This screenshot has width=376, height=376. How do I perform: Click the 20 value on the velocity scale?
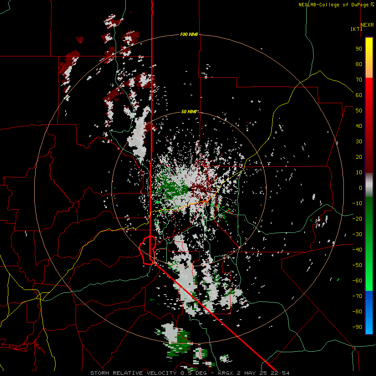tap(359, 157)
